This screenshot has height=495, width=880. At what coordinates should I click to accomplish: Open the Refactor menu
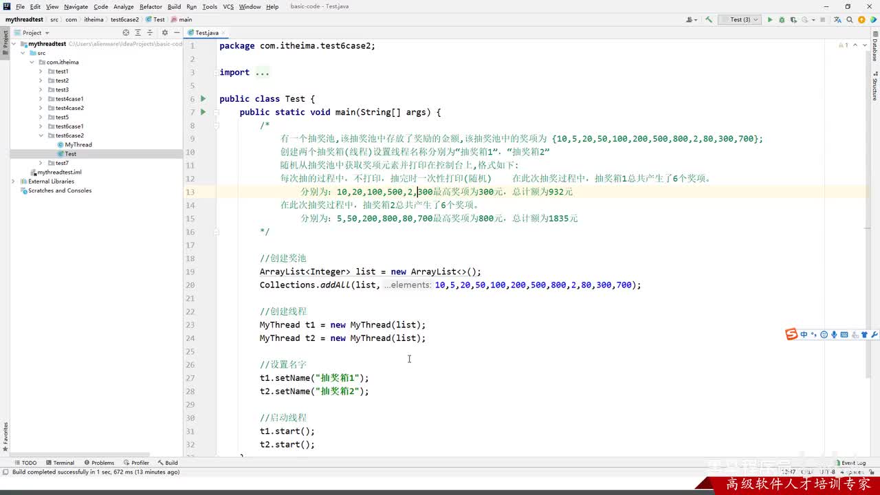(x=151, y=7)
